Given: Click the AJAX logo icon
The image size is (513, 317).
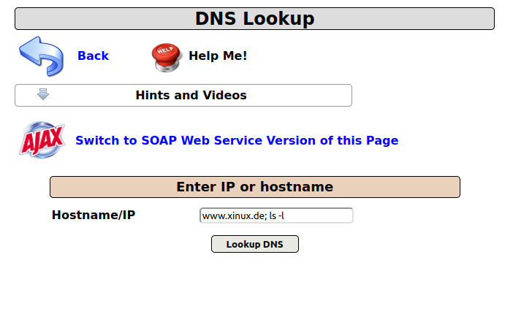Looking at the screenshot, I should [x=42, y=140].
